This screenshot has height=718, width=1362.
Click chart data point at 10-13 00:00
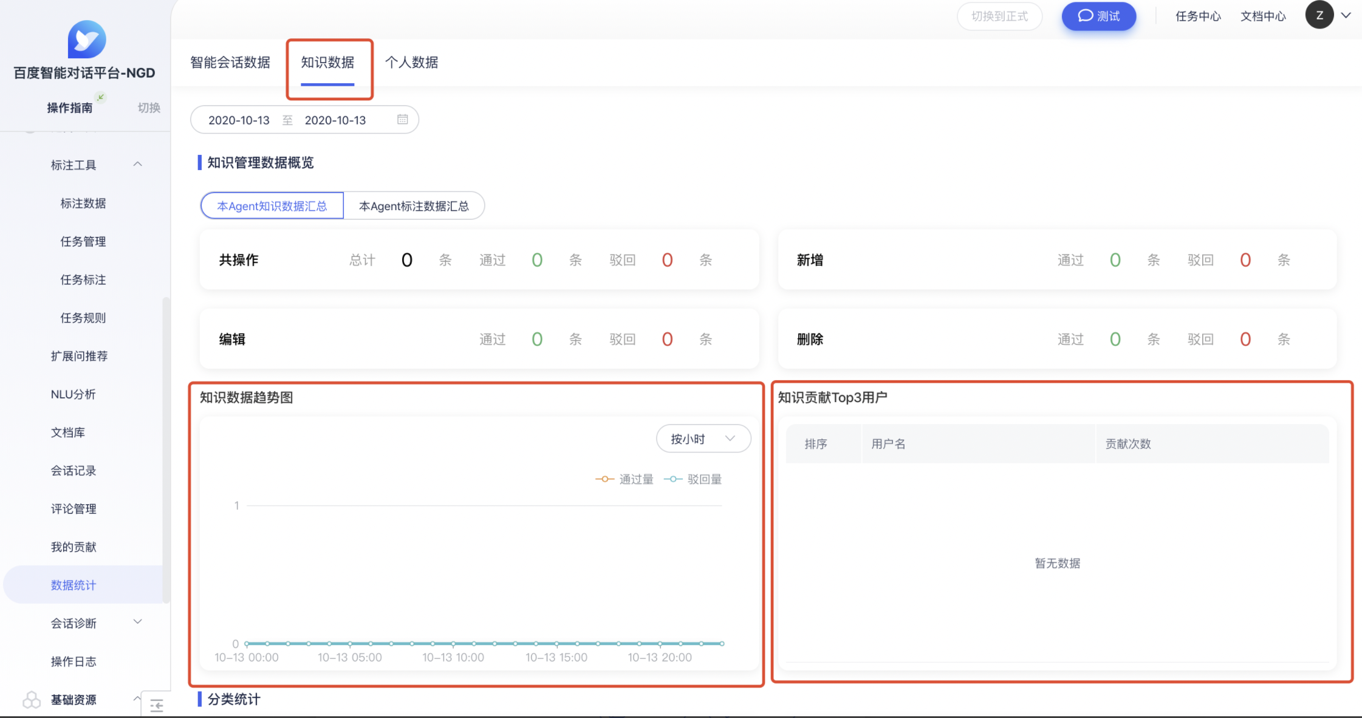[247, 643]
